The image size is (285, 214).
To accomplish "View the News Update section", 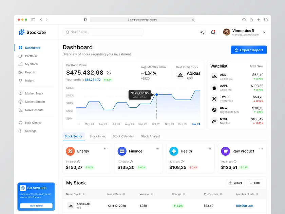I will point(34,110).
